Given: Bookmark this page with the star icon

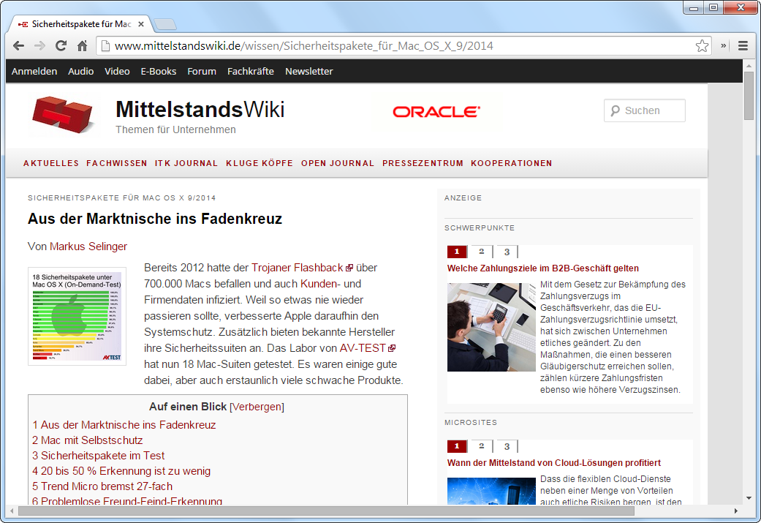Looking at the screenshot, I should tap(702, 46).
